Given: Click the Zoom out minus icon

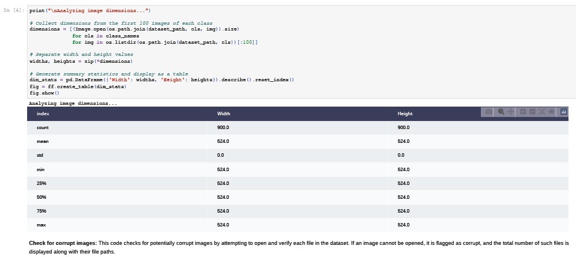Looking at the screenshot, I should [x=533, y=112].
